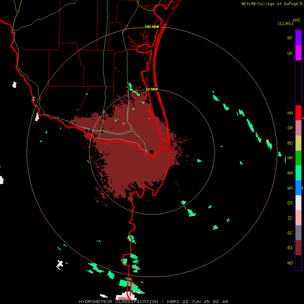Viewport: 304px width, 304px height.
Task: Click the RF legend label
Action: [290, 38]
